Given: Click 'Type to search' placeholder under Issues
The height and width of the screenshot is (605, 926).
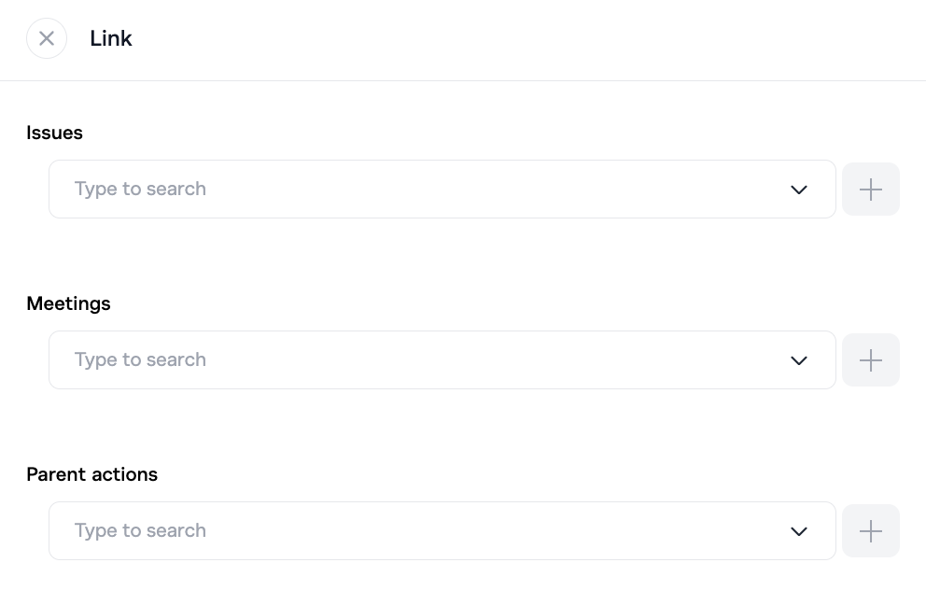Looking at the screenshot, I should 140,189.
